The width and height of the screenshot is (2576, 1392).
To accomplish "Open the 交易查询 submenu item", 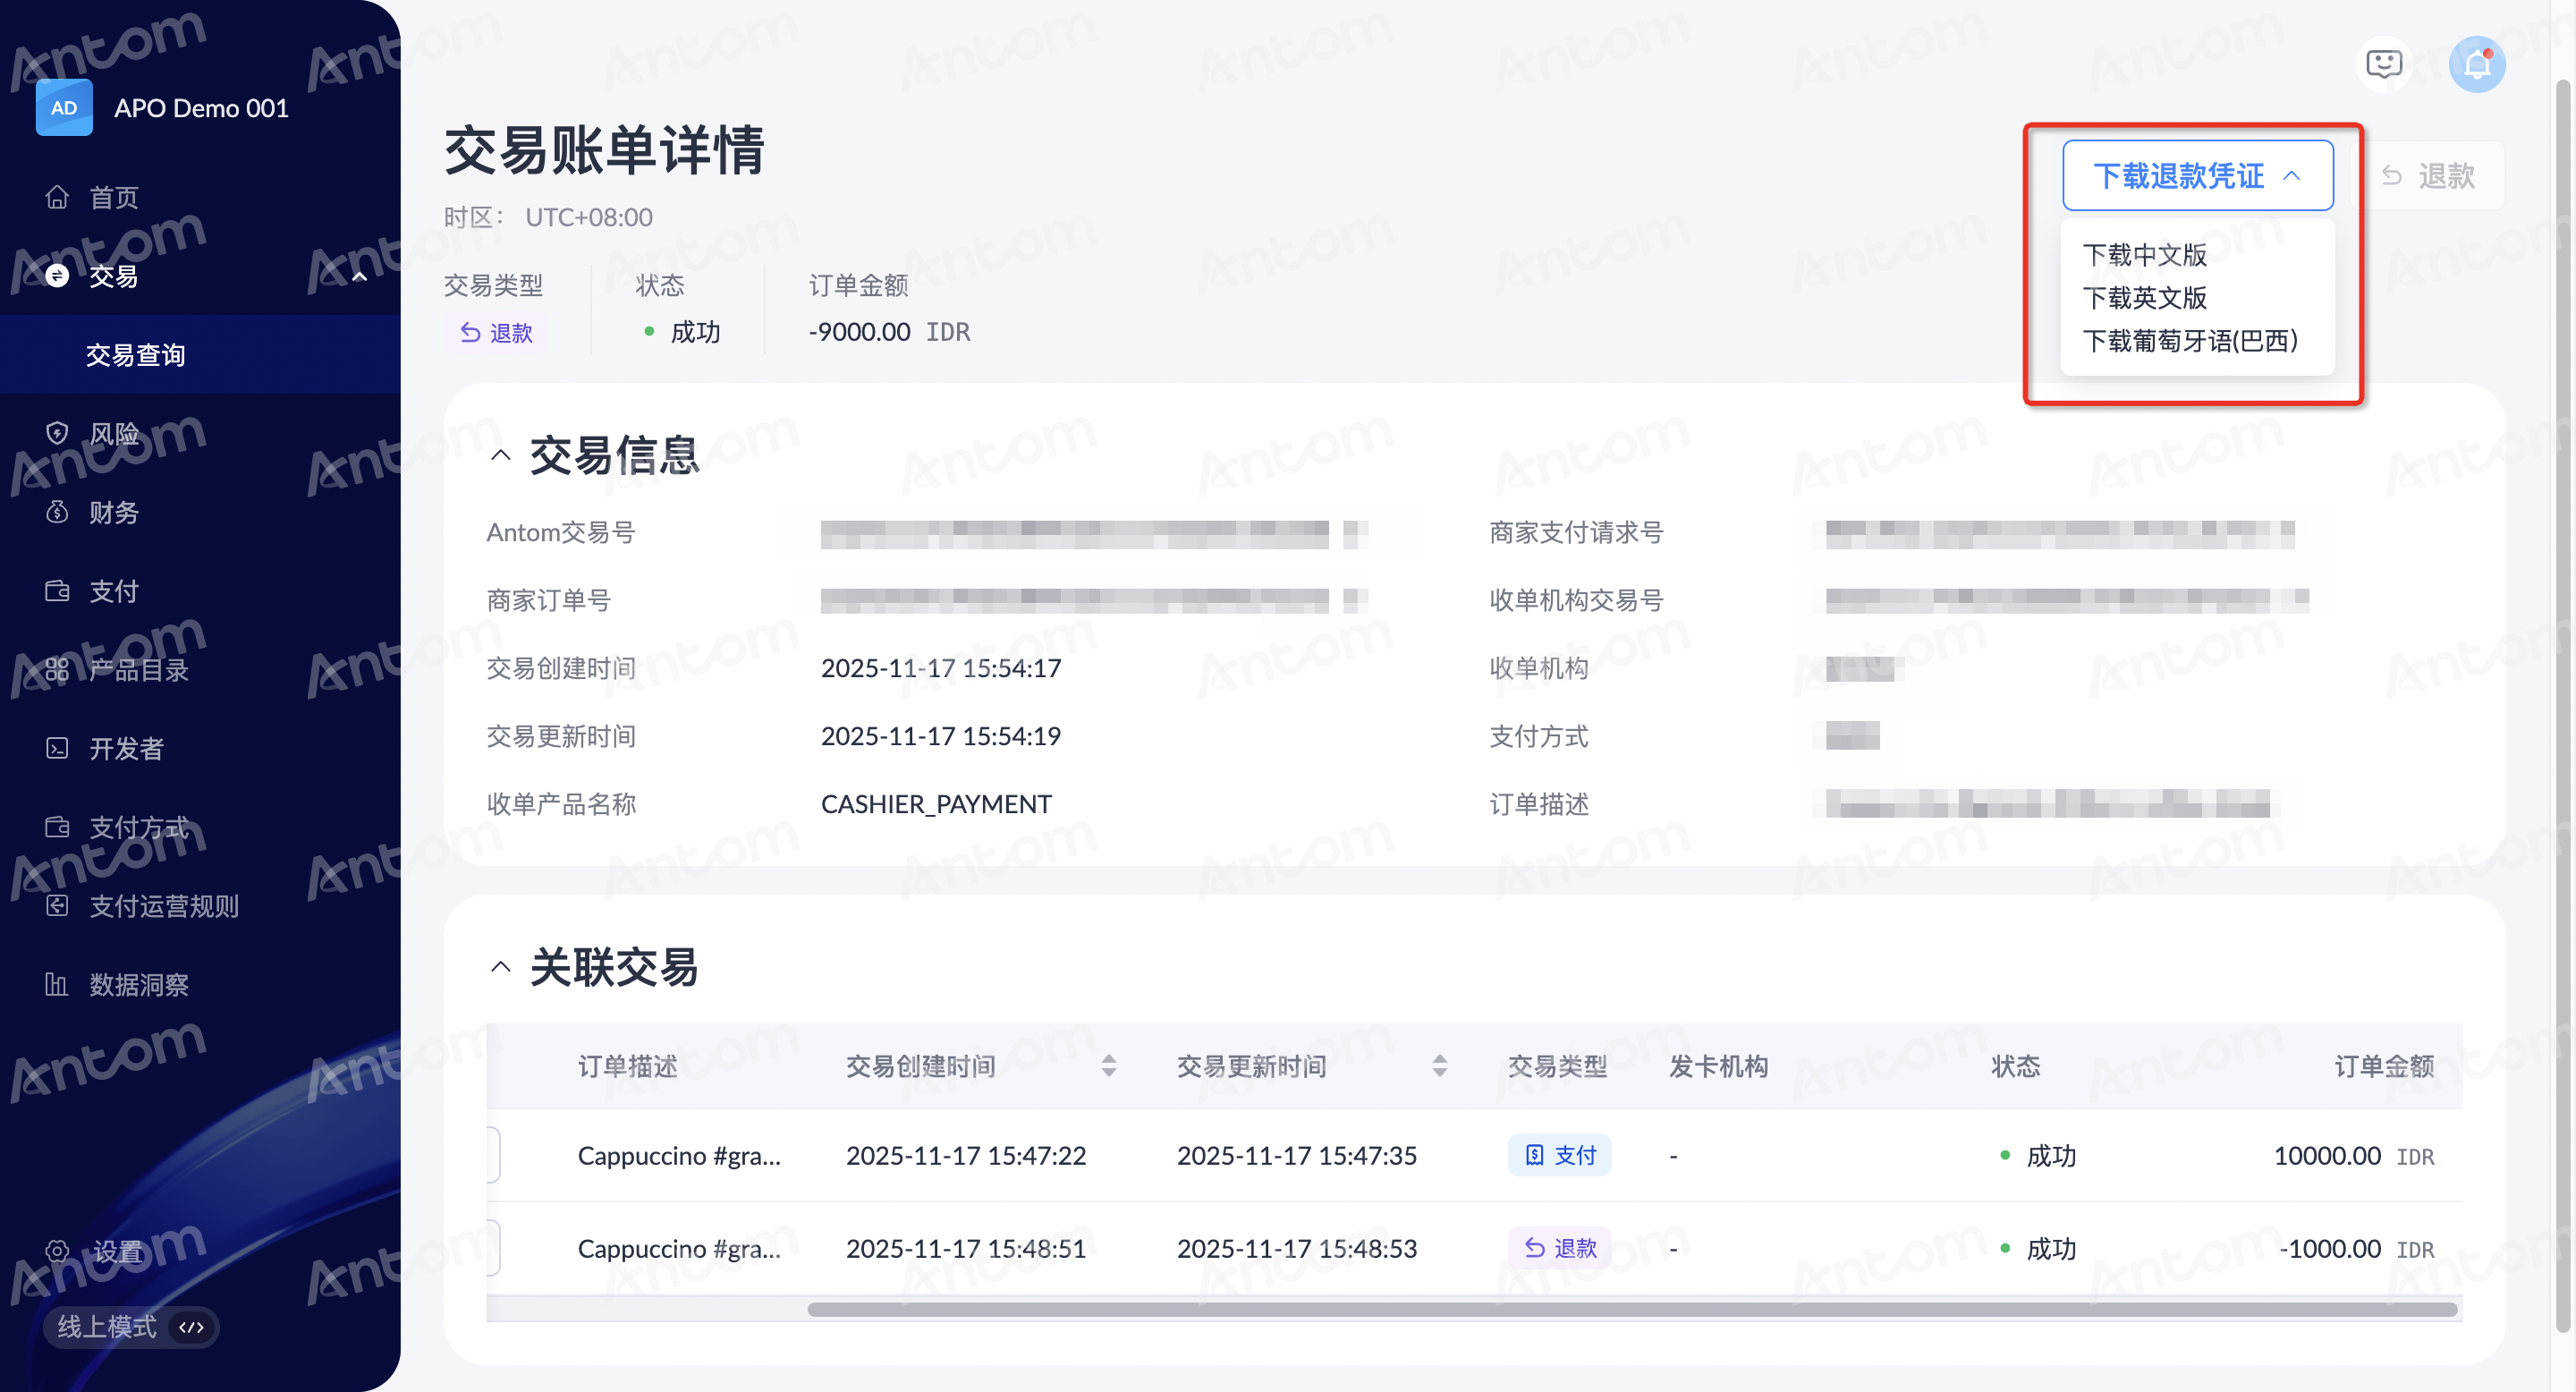I will (200, 354).
